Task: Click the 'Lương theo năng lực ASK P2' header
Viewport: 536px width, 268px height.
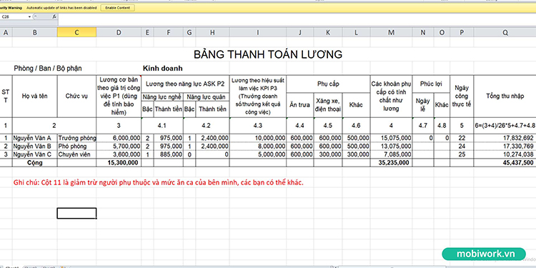Action: (185, 84)
